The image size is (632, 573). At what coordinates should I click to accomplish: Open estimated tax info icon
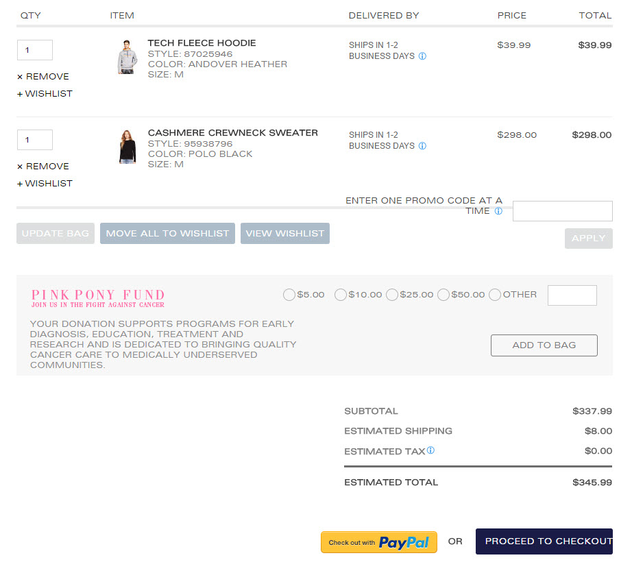(431, 450)
